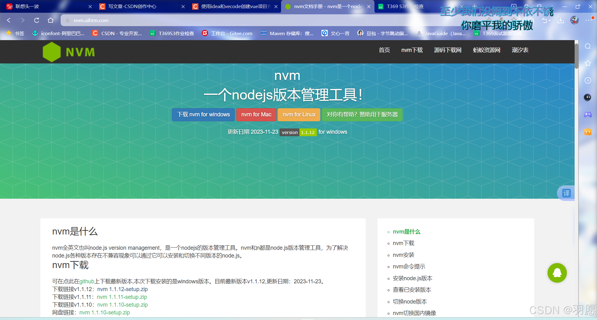The image size is (597, 320).
Task: Open the JavaGuide bookmark
Action: (x=441, y=33)
